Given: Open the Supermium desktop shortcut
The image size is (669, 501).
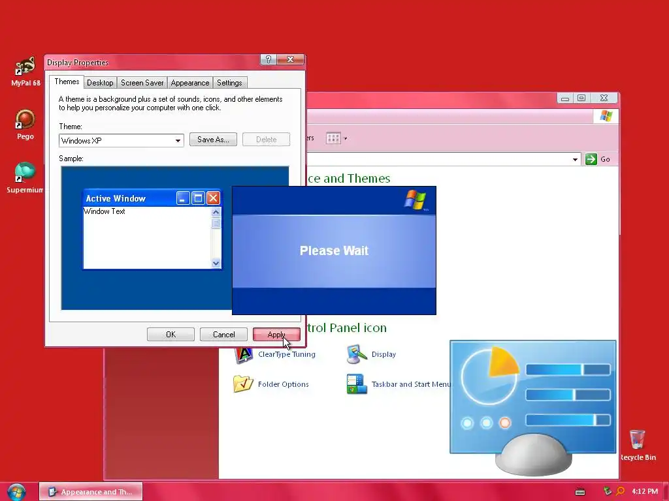Looking at the screenshot, I should [x=25, y=177].
